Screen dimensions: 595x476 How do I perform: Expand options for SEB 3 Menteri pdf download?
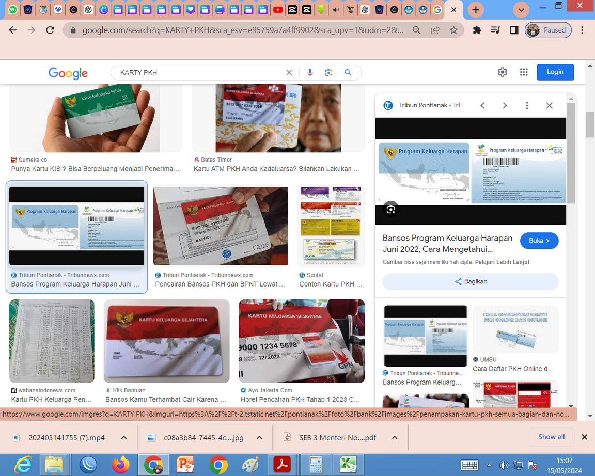click(x=395, y=438)
